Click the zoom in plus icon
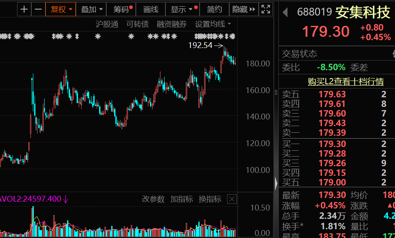The image size is (395, 238). click(25, 9)
